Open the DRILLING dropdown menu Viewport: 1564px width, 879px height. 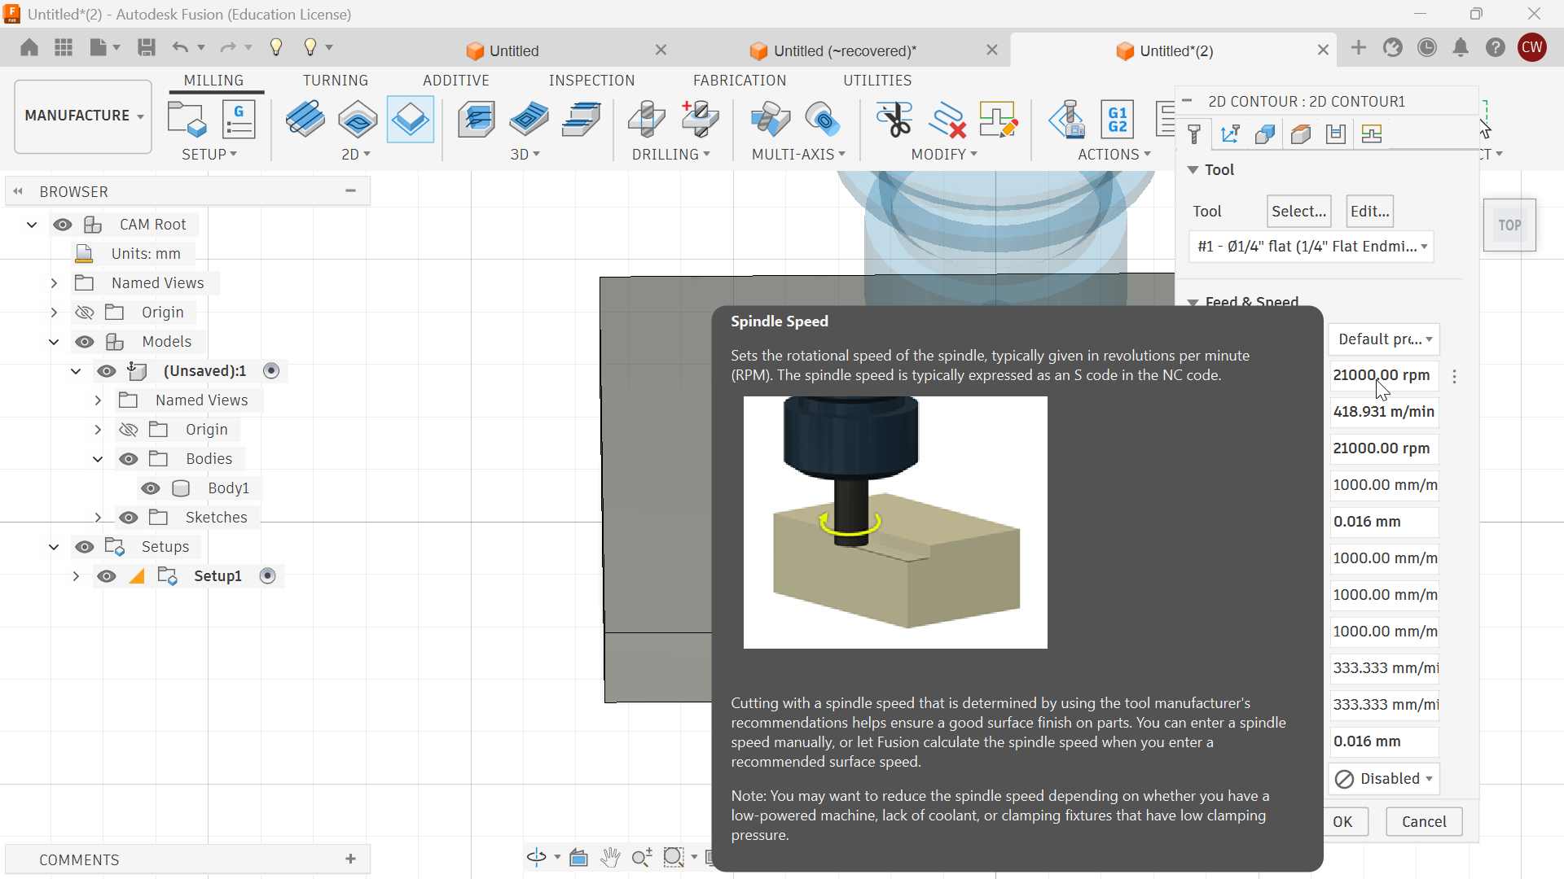[671, 155]
